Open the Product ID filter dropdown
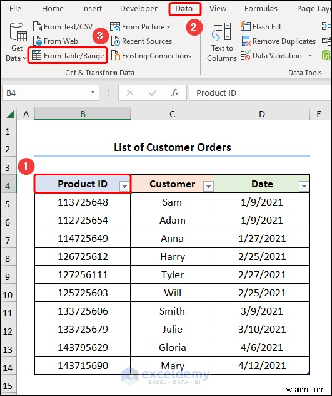Screen dimensions: 332x396 pos(124,186)
